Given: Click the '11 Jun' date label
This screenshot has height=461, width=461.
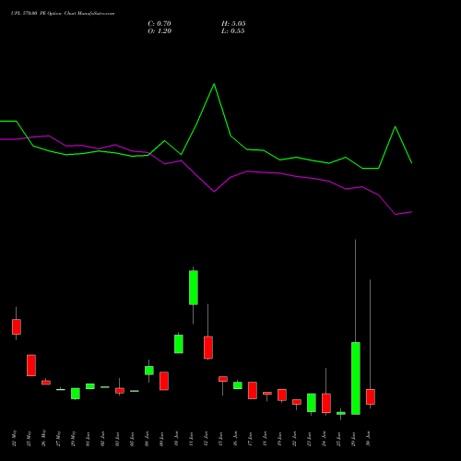Looking at the screenshot, I should [x=191, y=439].
